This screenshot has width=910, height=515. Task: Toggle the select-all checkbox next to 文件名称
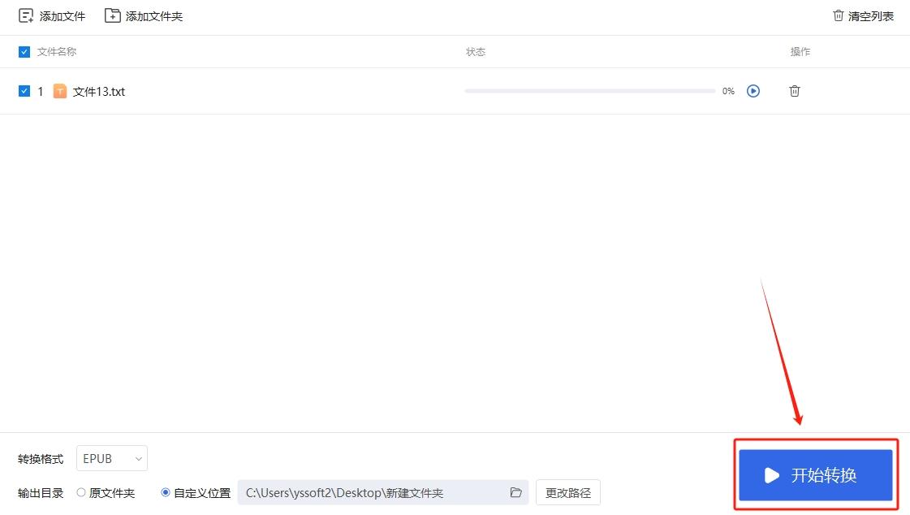(24, 52)
